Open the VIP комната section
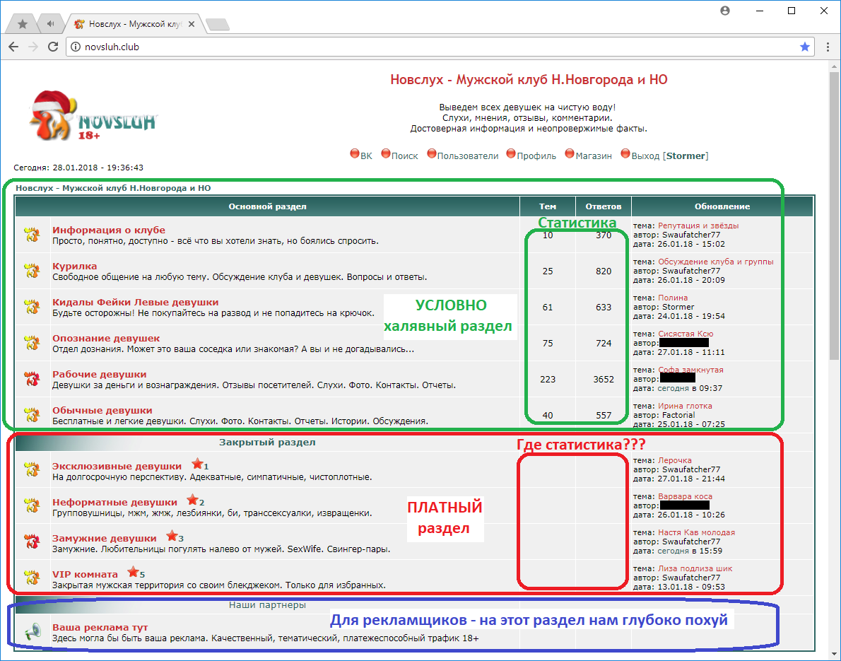The width and height of the screenshot is (841, 661). (85, 574)
